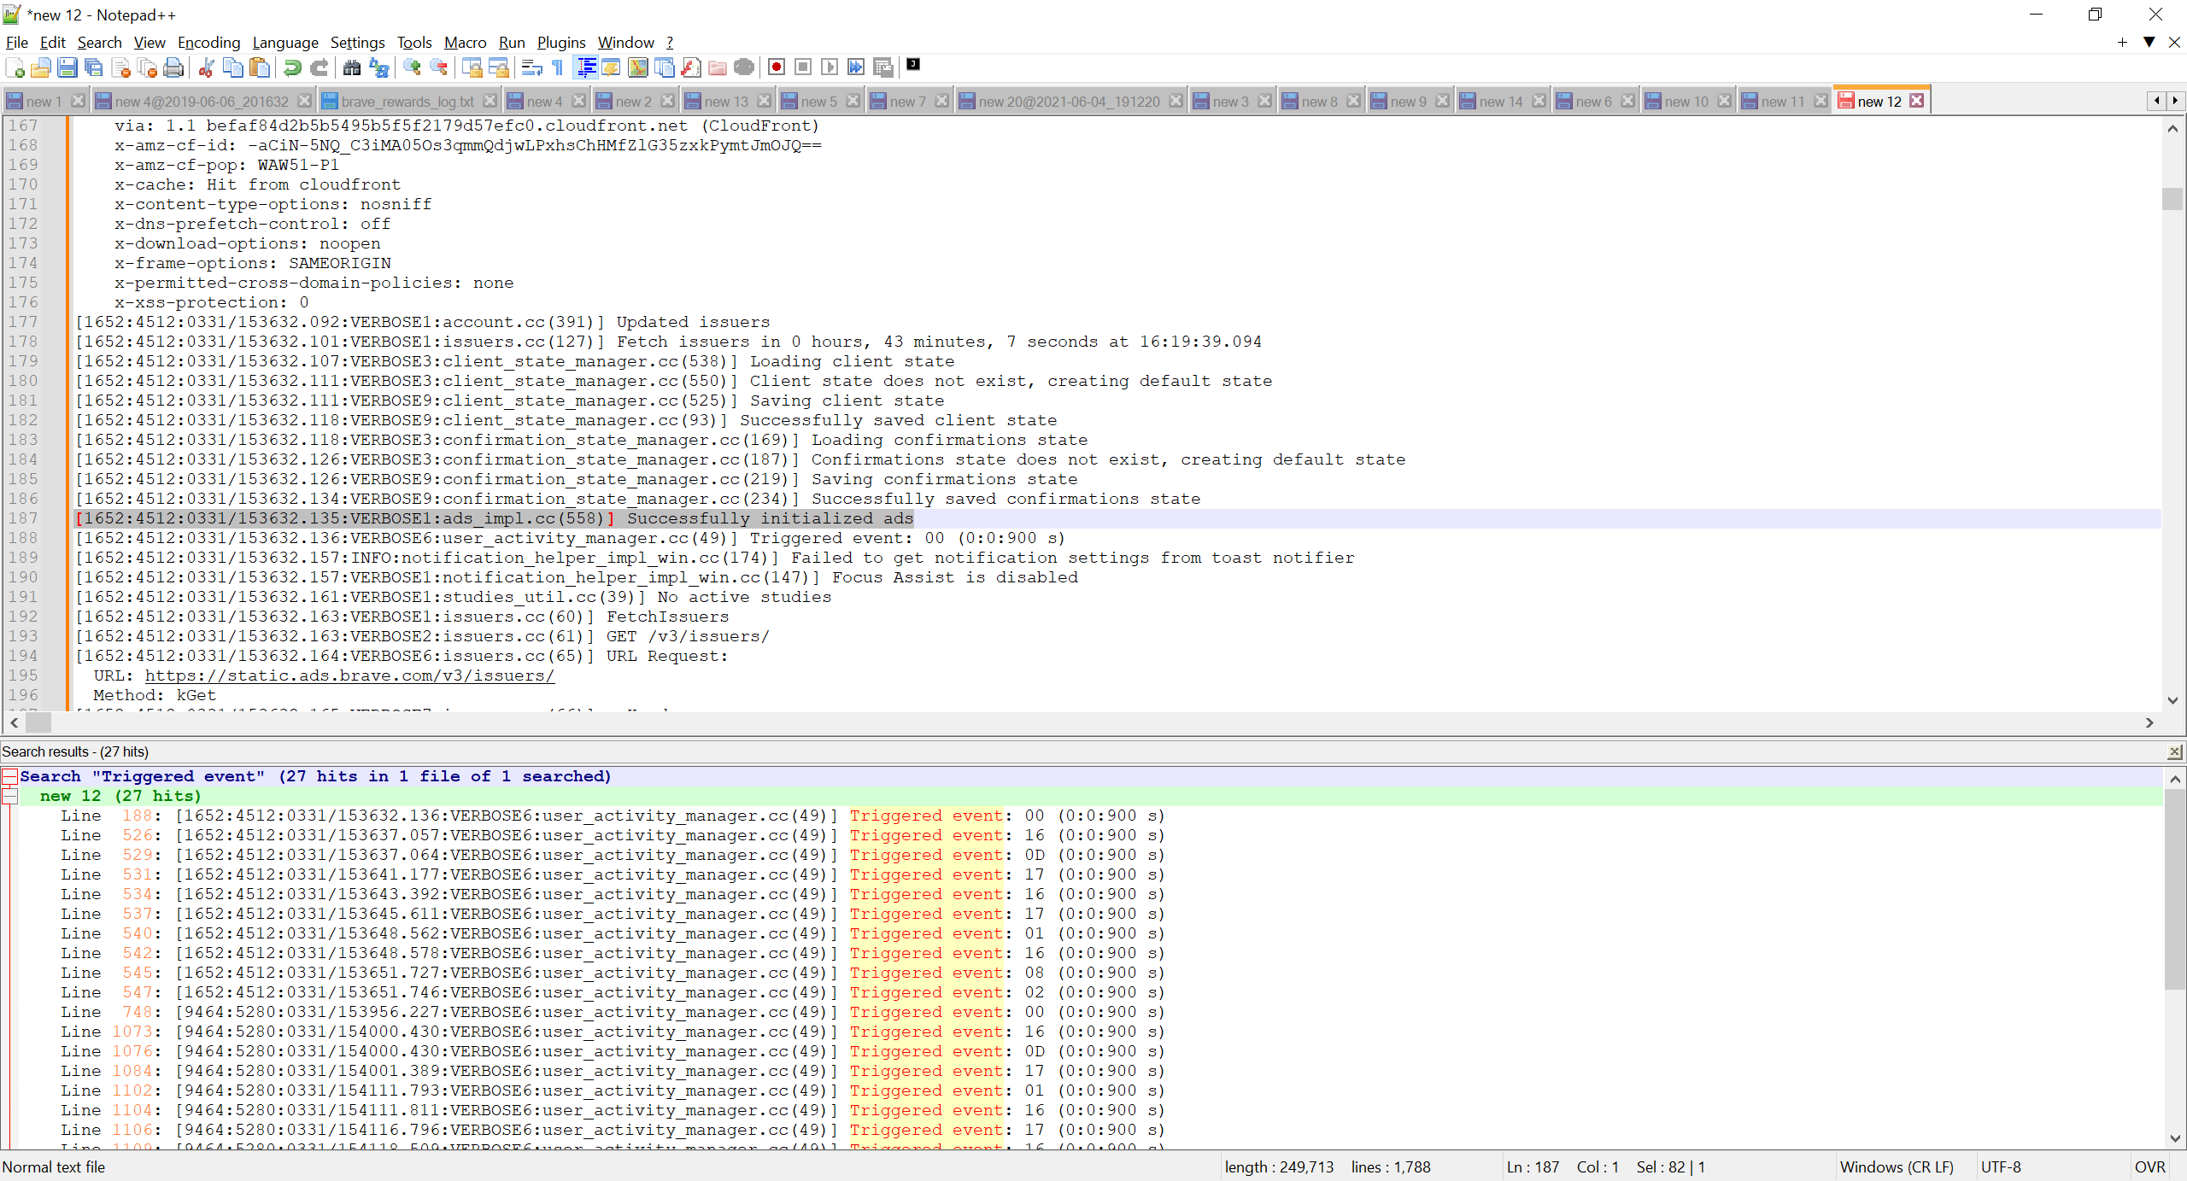Click the Save All toolbar button

click(94, 67)
